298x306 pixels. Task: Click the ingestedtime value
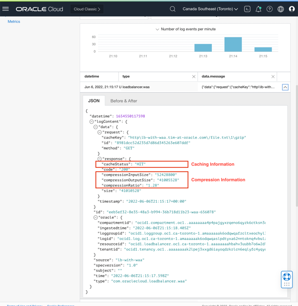[162, 228]
